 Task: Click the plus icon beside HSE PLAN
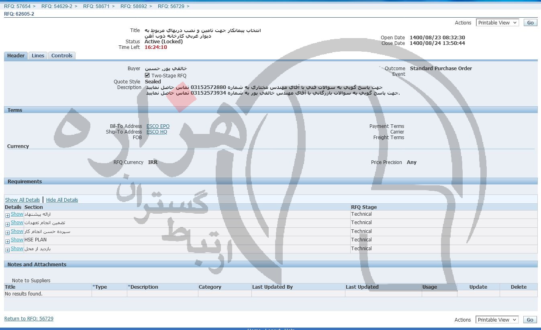click(7, 241)
